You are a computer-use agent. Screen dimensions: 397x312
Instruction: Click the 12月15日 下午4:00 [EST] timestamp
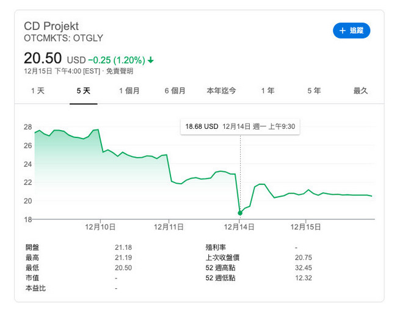[x=62, y=71]
